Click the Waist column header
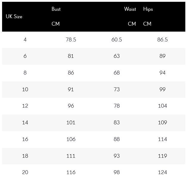This screenshot has height=181, width=188. click(x=130, y=9)
